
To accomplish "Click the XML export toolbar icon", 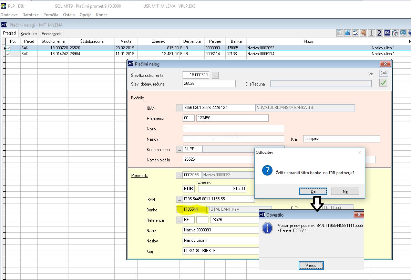I will point(387,33).
